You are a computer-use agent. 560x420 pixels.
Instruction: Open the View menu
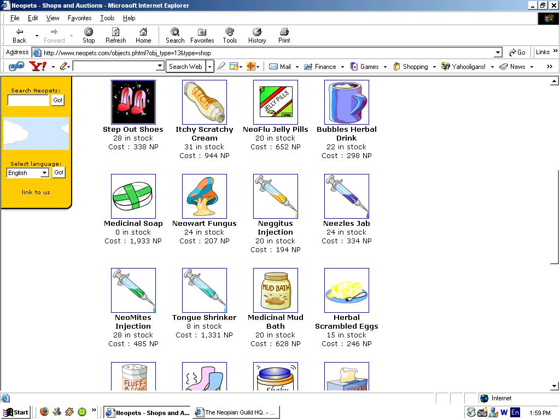(x=52, y=18)
